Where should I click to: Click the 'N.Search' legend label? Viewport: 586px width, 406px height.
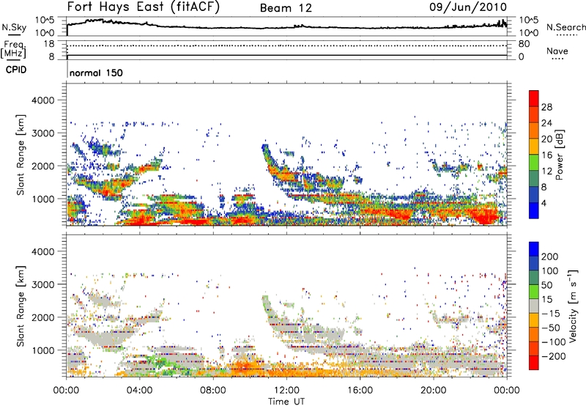click(566, 27)
